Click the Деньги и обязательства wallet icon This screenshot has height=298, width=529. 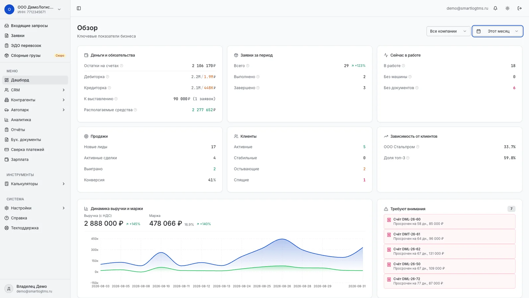(86, 55)
